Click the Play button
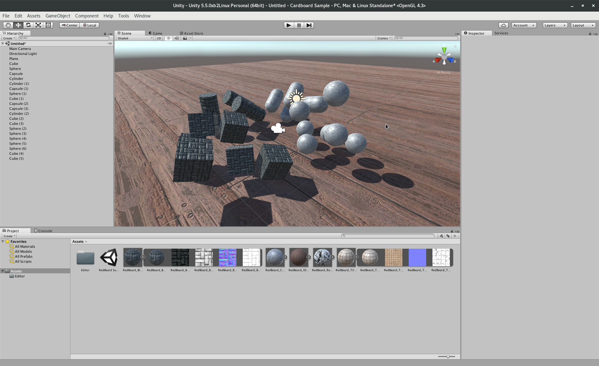This screenshot has width=599, height=366. [289, 25]
